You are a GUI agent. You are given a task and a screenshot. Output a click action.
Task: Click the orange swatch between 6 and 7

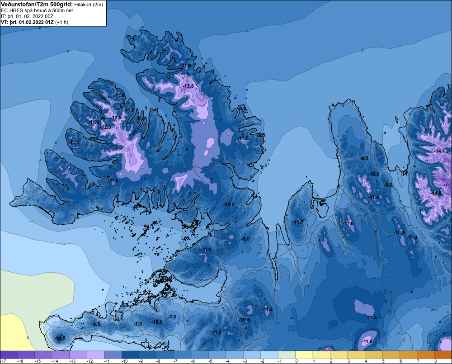(x=409, y=355)
